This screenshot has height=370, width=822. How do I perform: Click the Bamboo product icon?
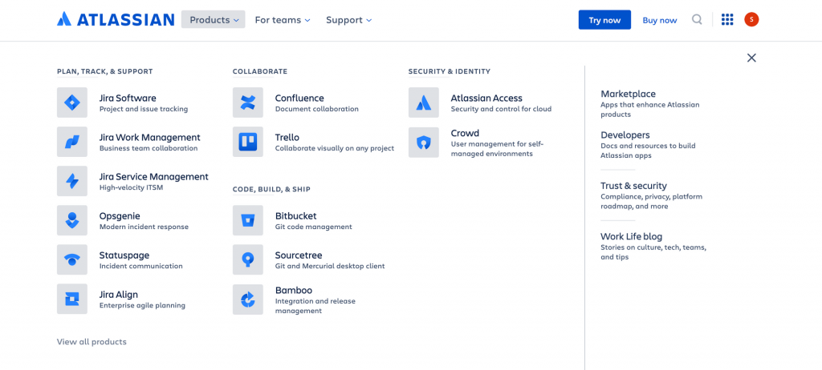point(247,299)
